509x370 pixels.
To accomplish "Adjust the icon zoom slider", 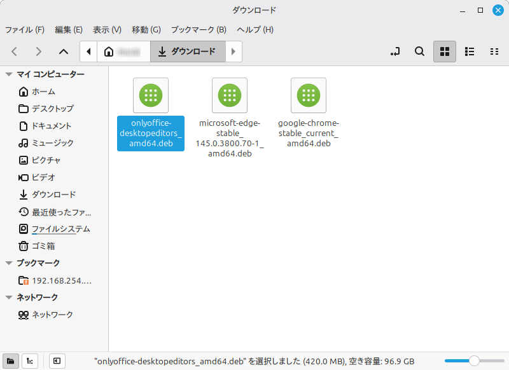I will (474, 361).
